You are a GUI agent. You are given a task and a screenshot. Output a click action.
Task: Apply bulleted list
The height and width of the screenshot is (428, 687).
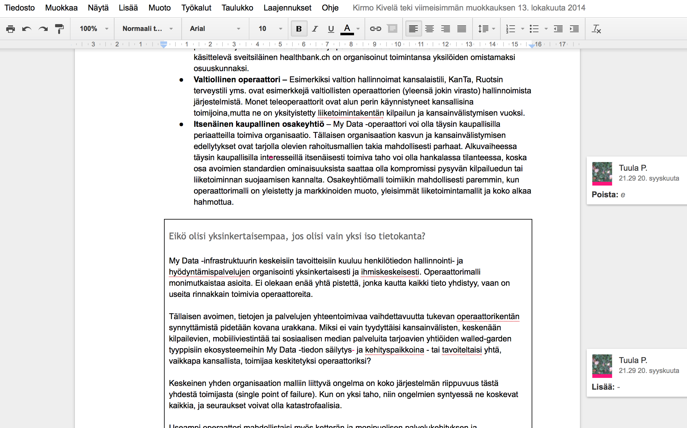534,29
